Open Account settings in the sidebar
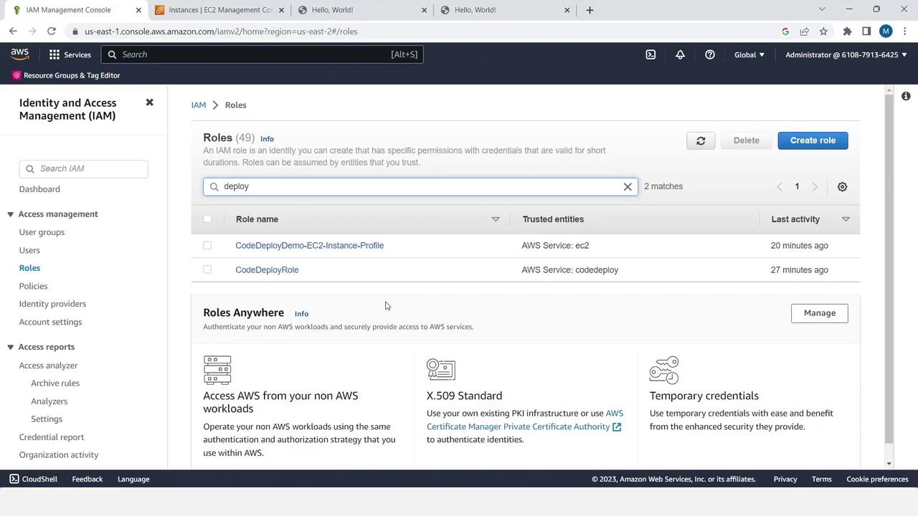Image resolution: width=918 pixels, height=516 pixels. tap(50, 322)
